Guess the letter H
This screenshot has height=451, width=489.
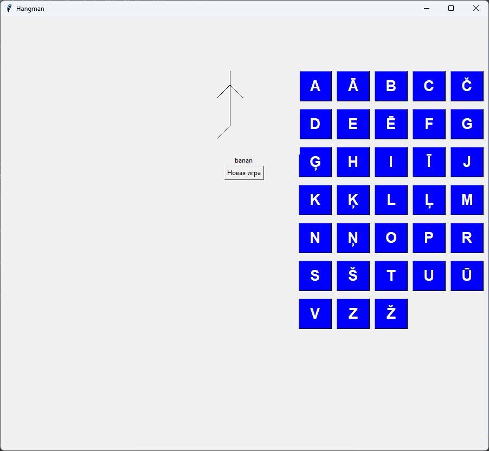coord(353,162)
